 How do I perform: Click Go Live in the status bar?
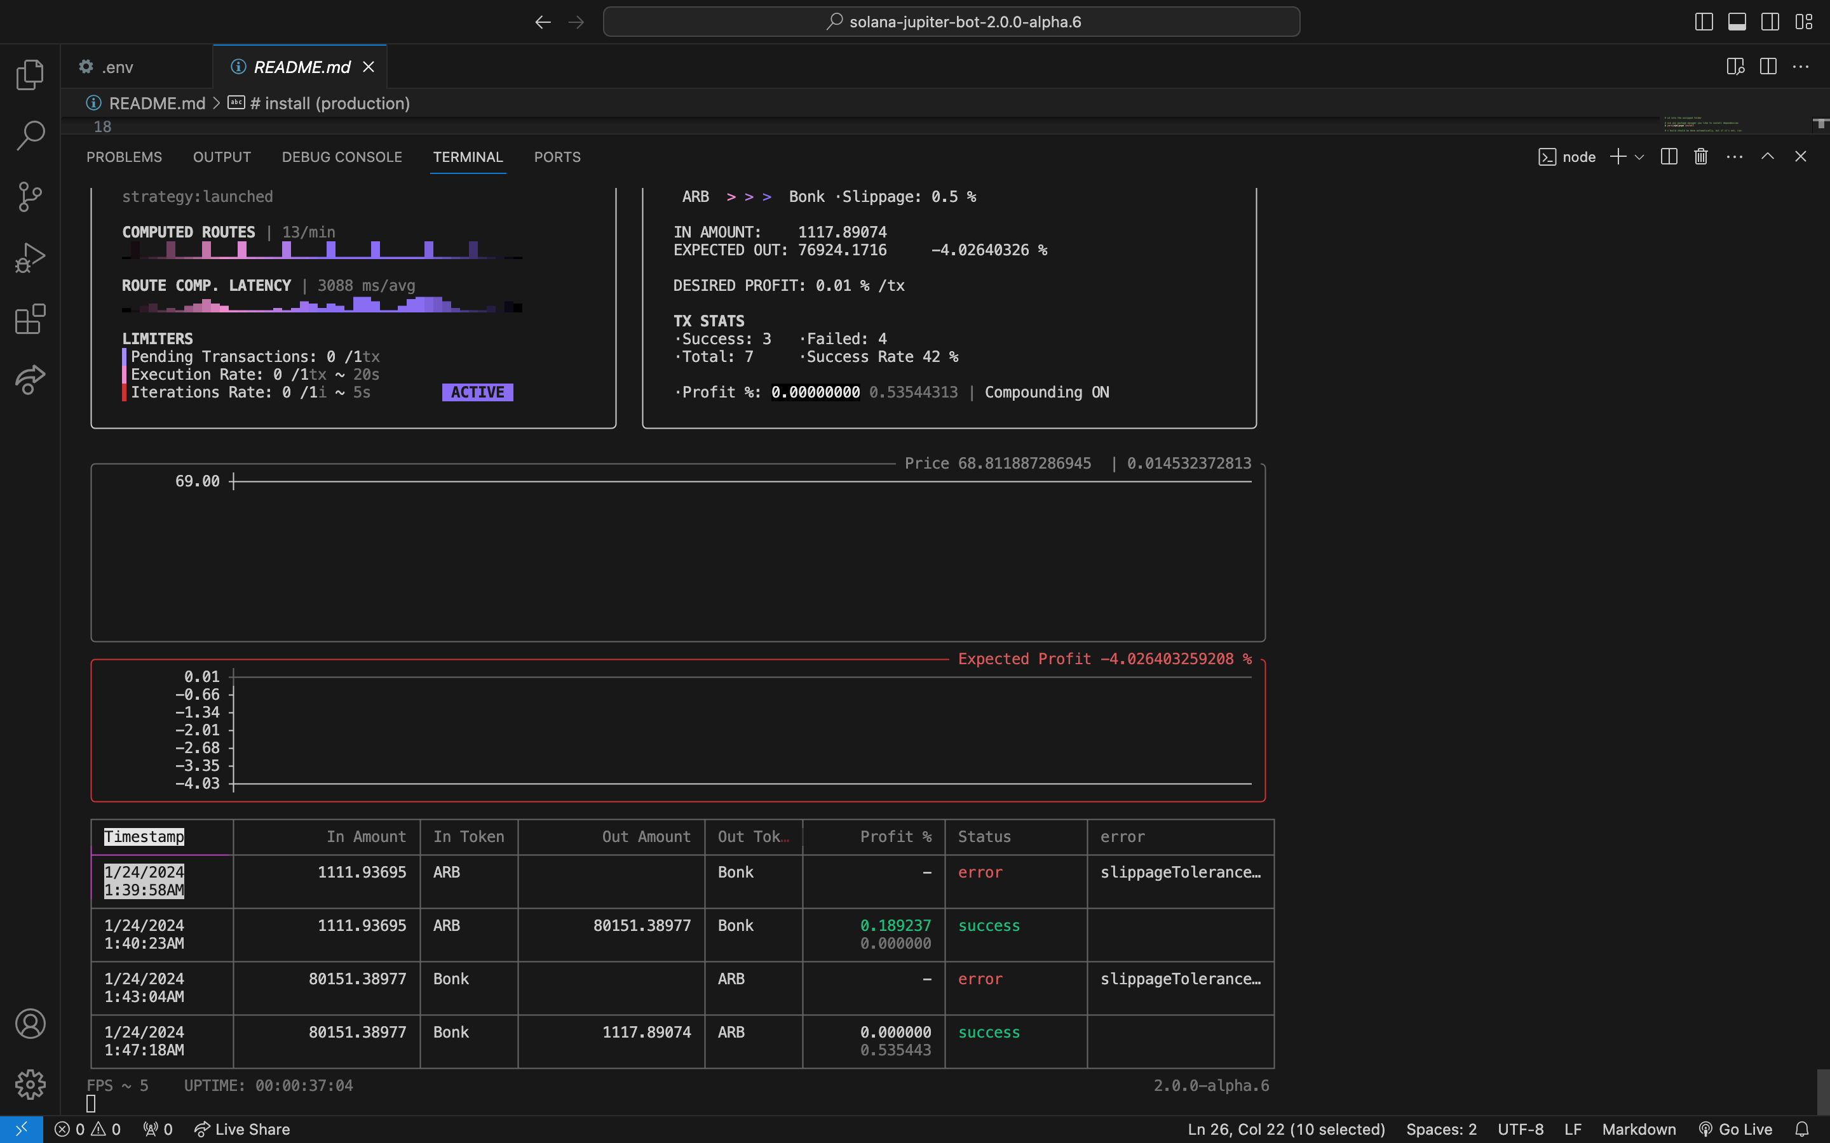pyautogui.click(x=1736, y=1128)
